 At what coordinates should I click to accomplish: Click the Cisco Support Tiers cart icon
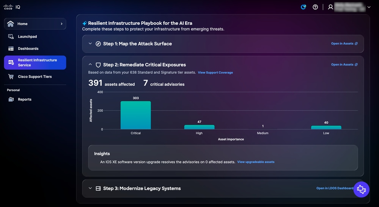[11, 77]
